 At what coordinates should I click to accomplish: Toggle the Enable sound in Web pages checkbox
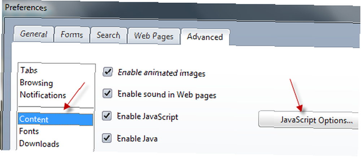[x=107, y=94]
